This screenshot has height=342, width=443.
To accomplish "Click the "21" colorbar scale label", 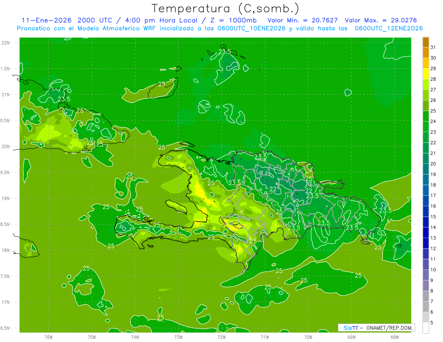I will (x=433, y=153).
